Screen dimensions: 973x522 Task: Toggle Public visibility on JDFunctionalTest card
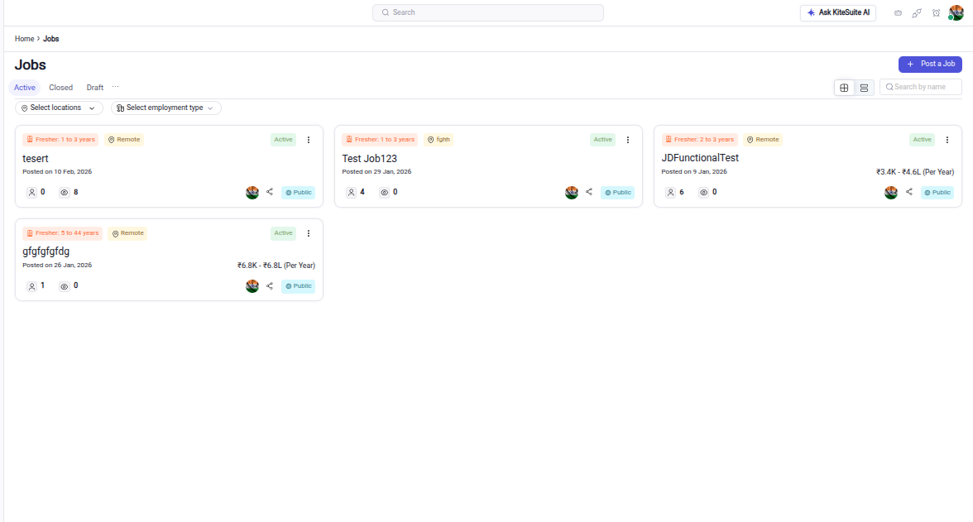(937, 193)
